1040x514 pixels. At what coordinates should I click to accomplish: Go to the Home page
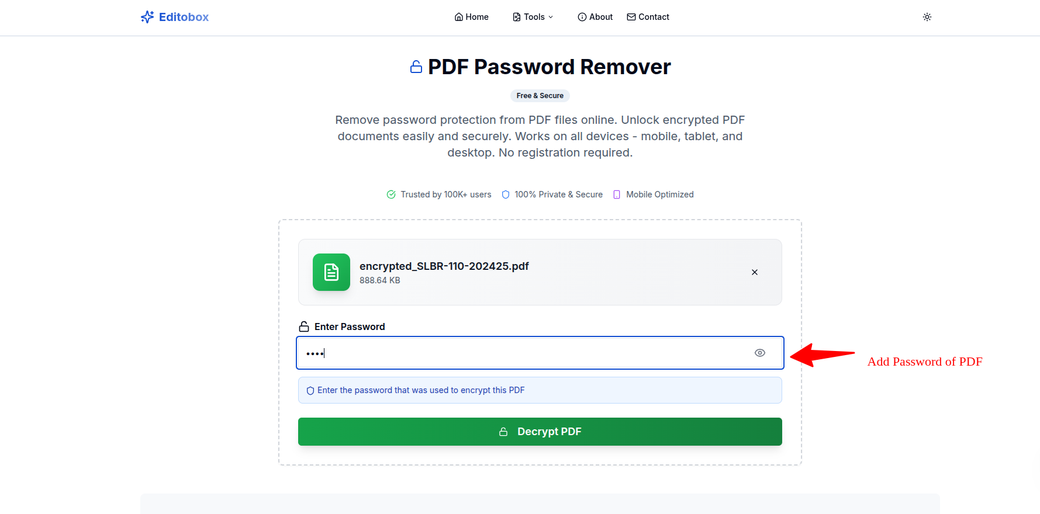(471, 17)
